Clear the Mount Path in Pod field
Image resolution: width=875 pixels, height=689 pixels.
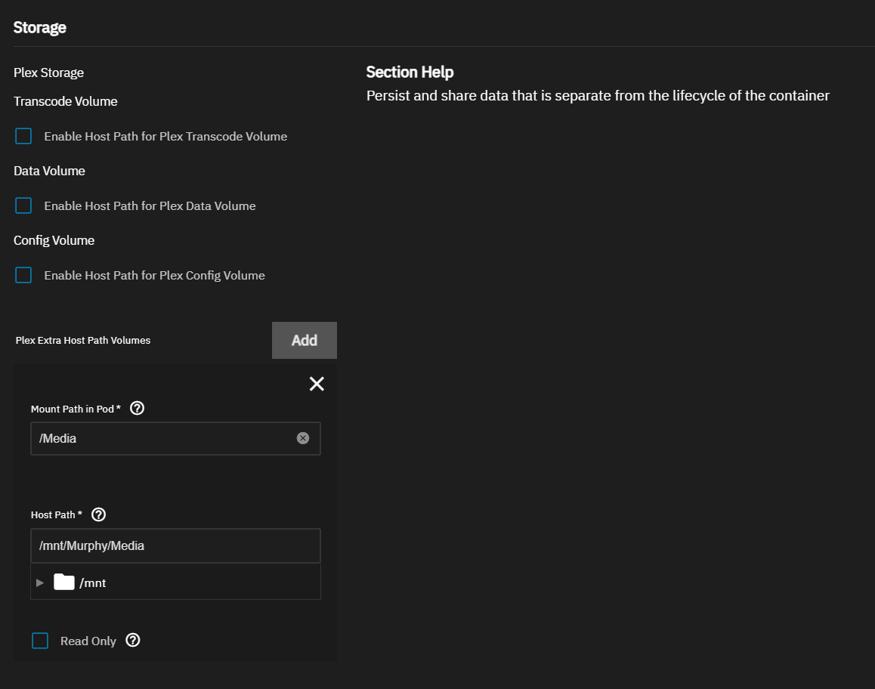click(303, 438)
